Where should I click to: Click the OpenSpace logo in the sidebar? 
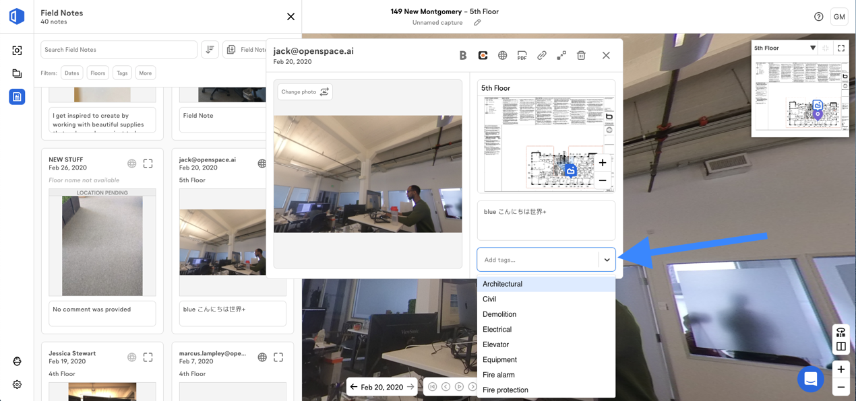[x=17, y=16]
